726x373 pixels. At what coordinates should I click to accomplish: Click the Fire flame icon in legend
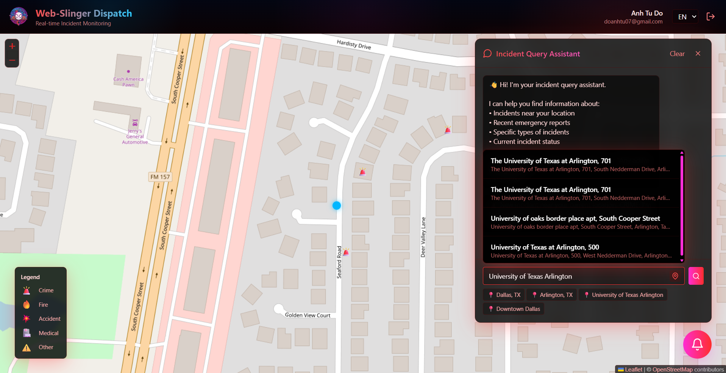[x=27, y=304]
